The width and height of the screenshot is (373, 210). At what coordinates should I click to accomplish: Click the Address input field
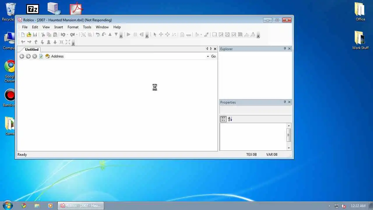(x=135, y=56)
